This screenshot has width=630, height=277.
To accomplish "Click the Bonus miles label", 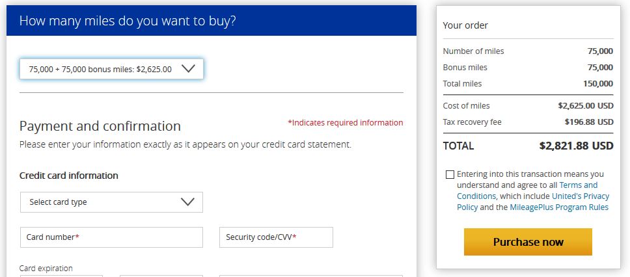I will [x=465, y=68].
